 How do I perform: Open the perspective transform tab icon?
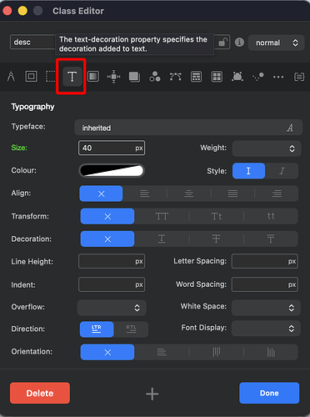click(x=237, y=77)
